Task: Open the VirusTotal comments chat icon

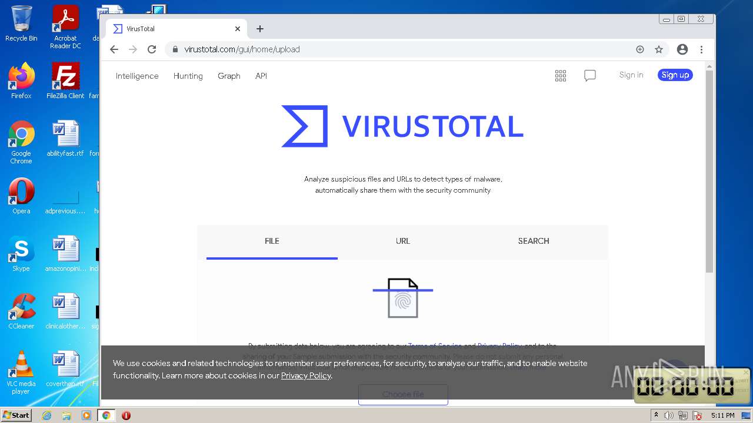Action: coord(590,75)
